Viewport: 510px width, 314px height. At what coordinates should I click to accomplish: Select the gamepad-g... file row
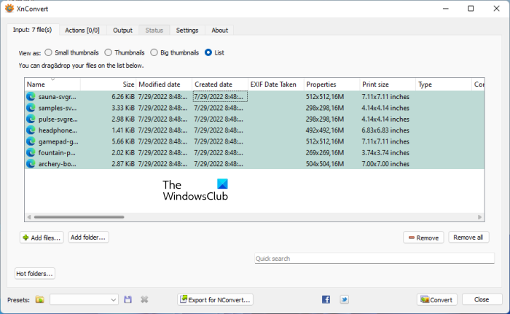254,141
